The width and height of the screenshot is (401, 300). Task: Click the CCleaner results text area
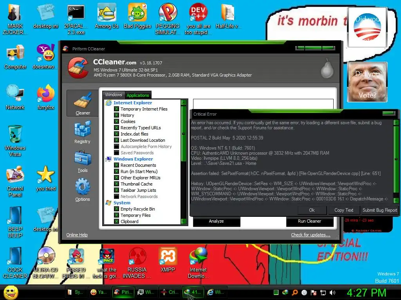[263, 104]
